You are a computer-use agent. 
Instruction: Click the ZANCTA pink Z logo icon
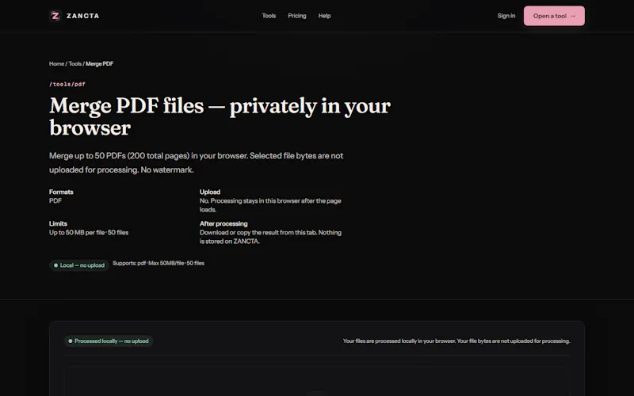click(55, 16)
